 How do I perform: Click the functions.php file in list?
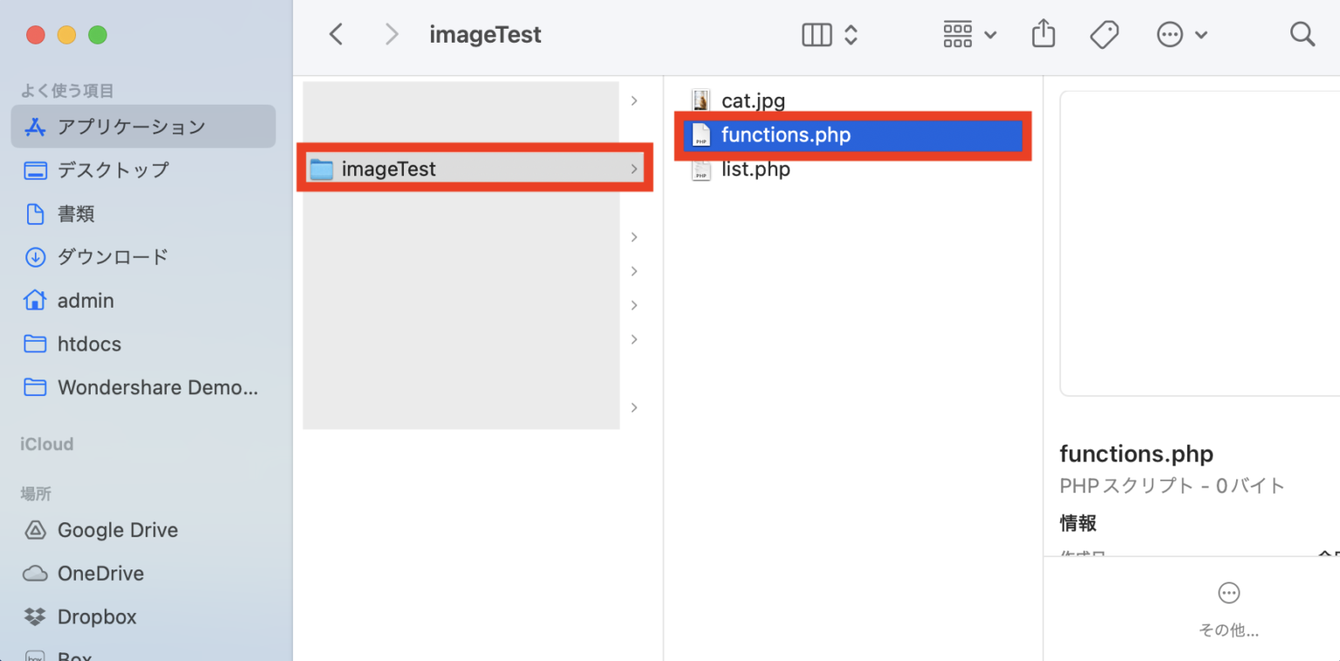785,135
